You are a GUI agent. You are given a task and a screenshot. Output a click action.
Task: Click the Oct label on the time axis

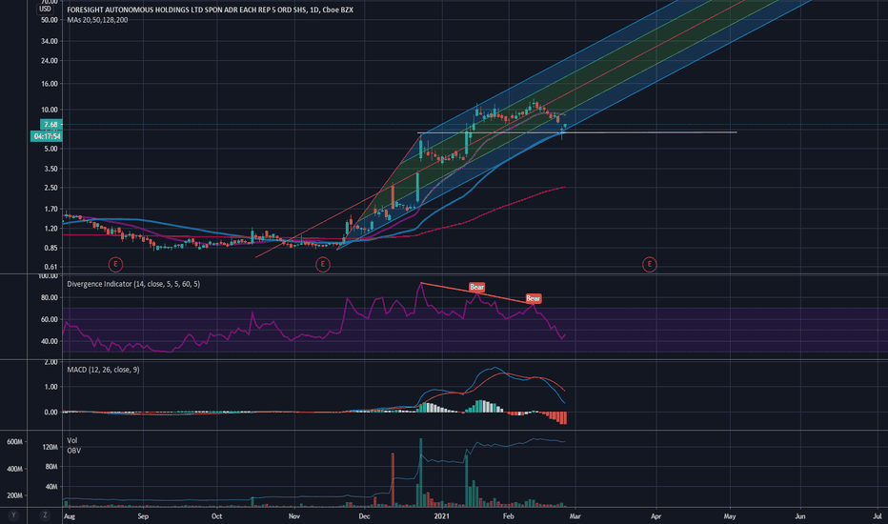pos(216,516)
